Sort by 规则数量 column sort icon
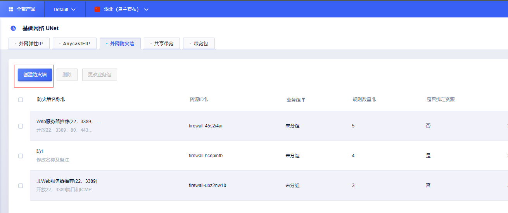Image resolution: width=508 pixels, height=213 pixels. pos(374,100)
